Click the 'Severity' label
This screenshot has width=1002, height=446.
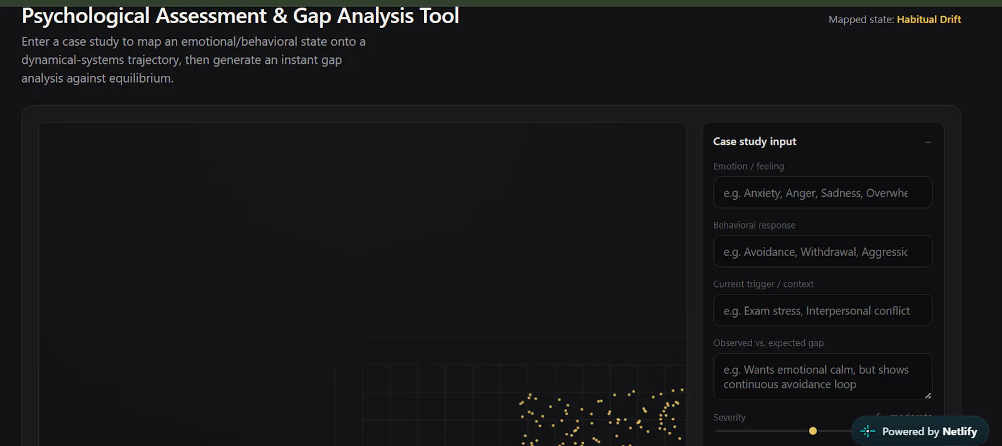(x=729, y=417)
